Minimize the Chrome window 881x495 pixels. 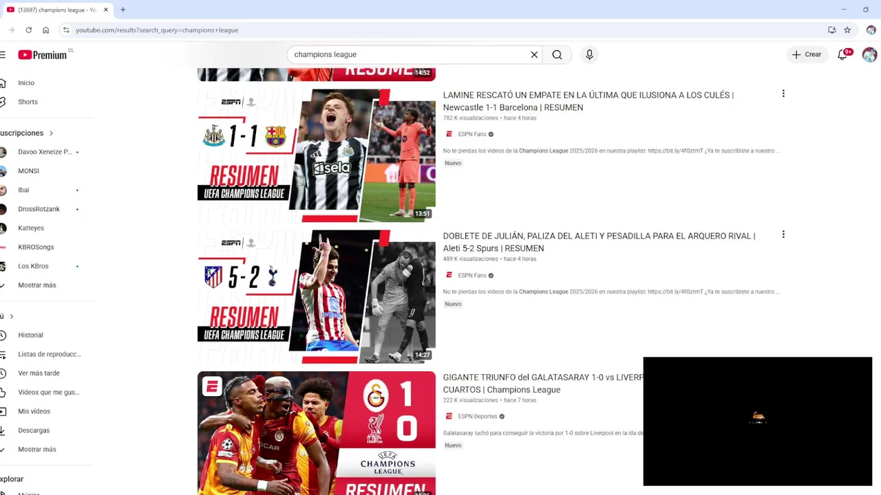pyautogui.click(x=844, y=10)
